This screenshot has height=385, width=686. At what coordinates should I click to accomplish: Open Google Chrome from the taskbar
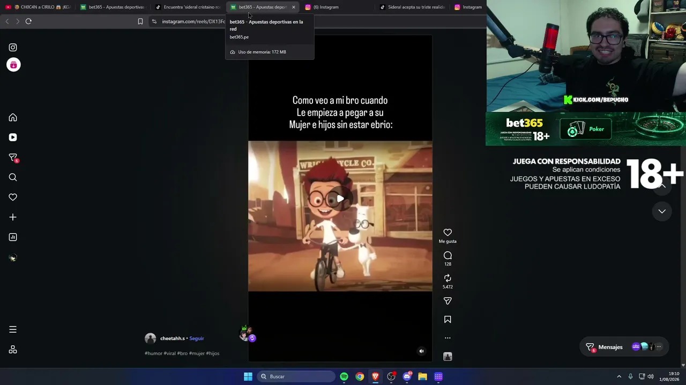coord(360,376)
